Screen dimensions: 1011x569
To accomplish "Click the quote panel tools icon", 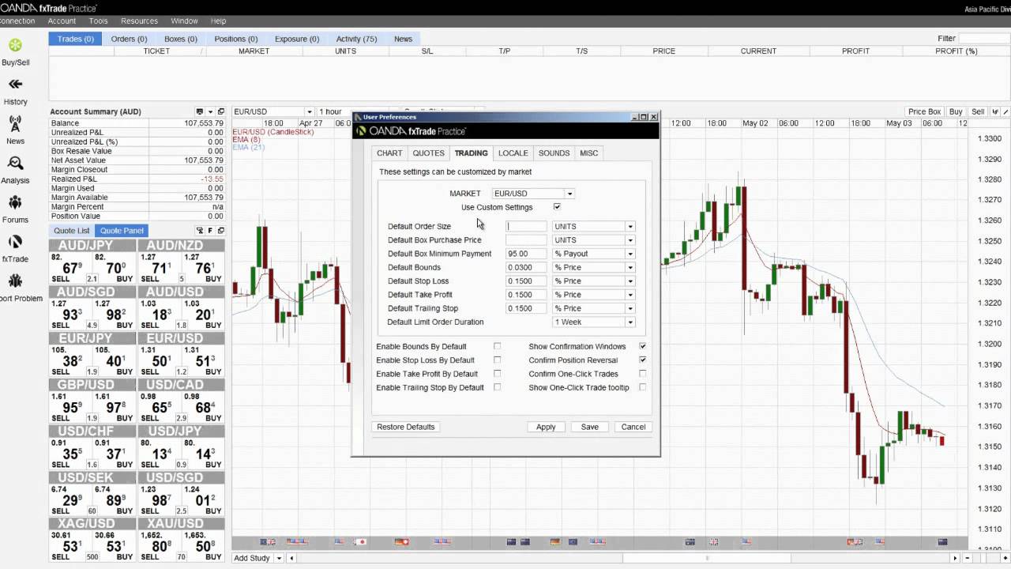I will pos(200,231).
